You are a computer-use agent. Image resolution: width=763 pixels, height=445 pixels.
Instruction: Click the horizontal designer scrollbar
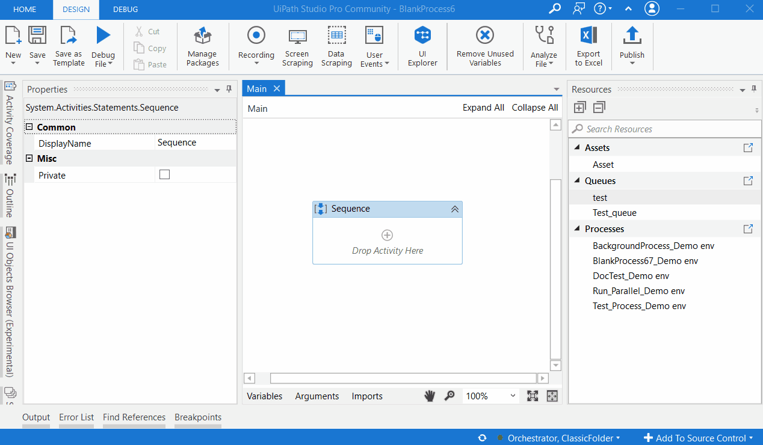coord(403,378)
